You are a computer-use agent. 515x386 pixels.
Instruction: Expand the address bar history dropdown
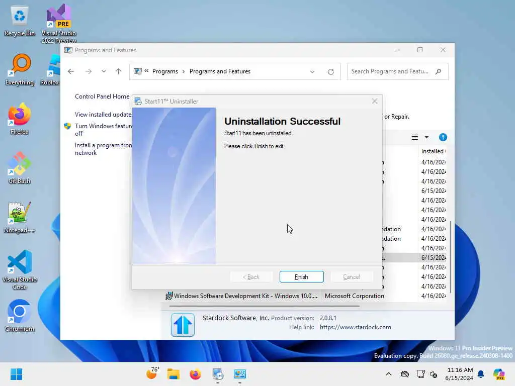pos(312,71)
